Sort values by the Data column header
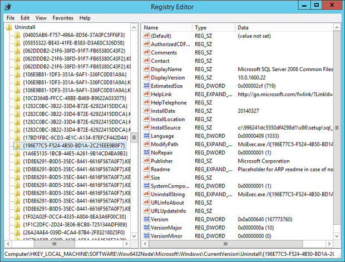This screenshot has width=345, height=262. pyautogui.click(x=284, y=27)
